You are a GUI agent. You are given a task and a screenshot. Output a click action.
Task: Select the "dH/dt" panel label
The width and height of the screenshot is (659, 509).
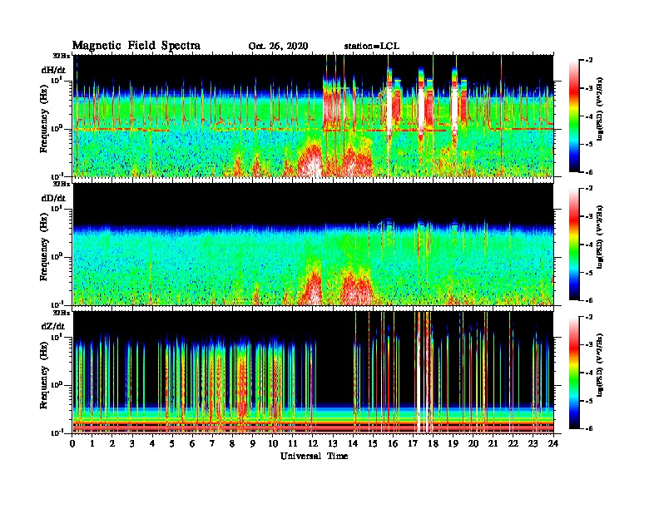click(53, 70)
